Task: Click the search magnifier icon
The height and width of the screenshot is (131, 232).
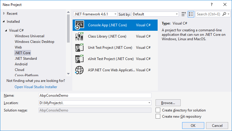Action: (x=224, y=14)
